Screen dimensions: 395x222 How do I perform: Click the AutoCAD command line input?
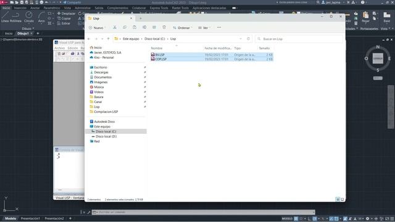click(204, 212)
